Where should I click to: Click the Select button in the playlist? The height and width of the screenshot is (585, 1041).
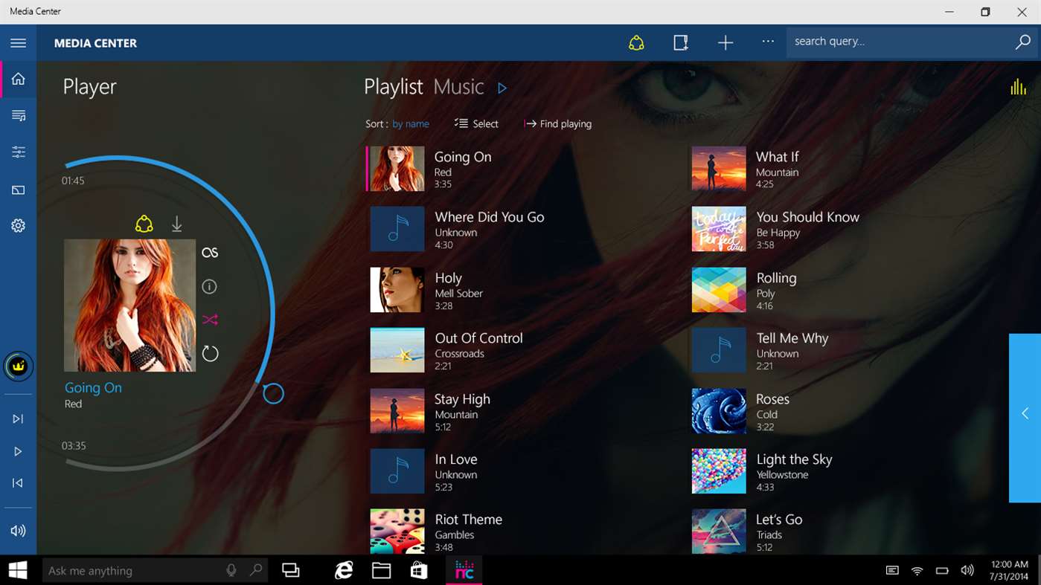[477, 124]
